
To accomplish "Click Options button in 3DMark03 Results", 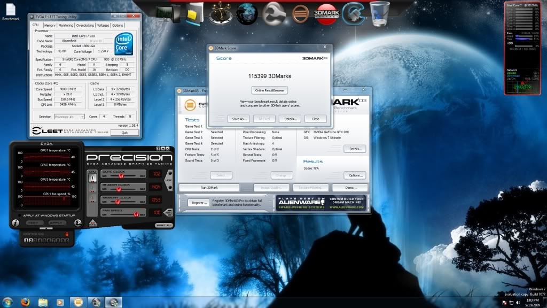I will [355, 175].
